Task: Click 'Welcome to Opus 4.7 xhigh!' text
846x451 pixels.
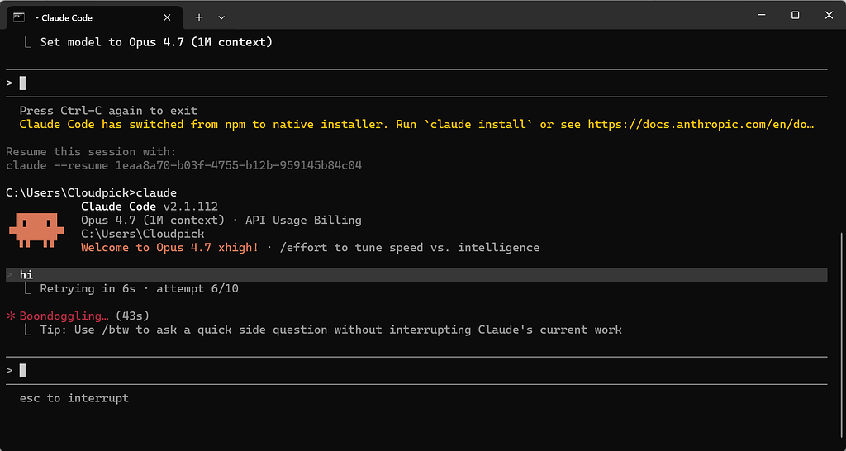Action: pos(170,248)
